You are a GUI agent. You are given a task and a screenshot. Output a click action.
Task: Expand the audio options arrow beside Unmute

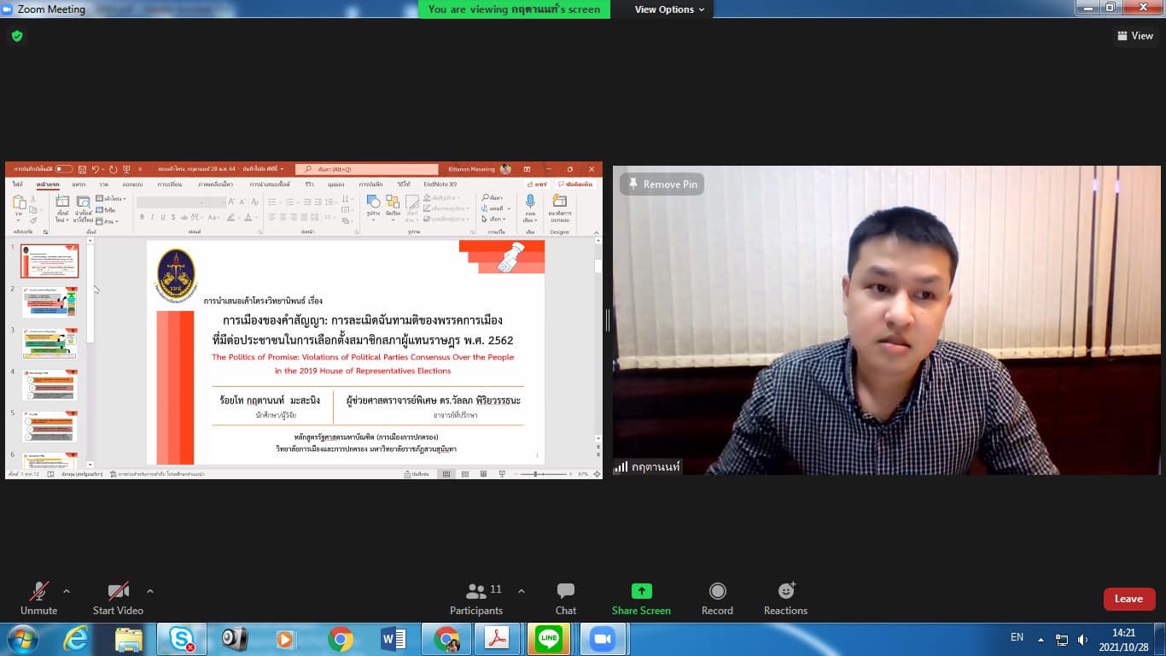(67, 591)
